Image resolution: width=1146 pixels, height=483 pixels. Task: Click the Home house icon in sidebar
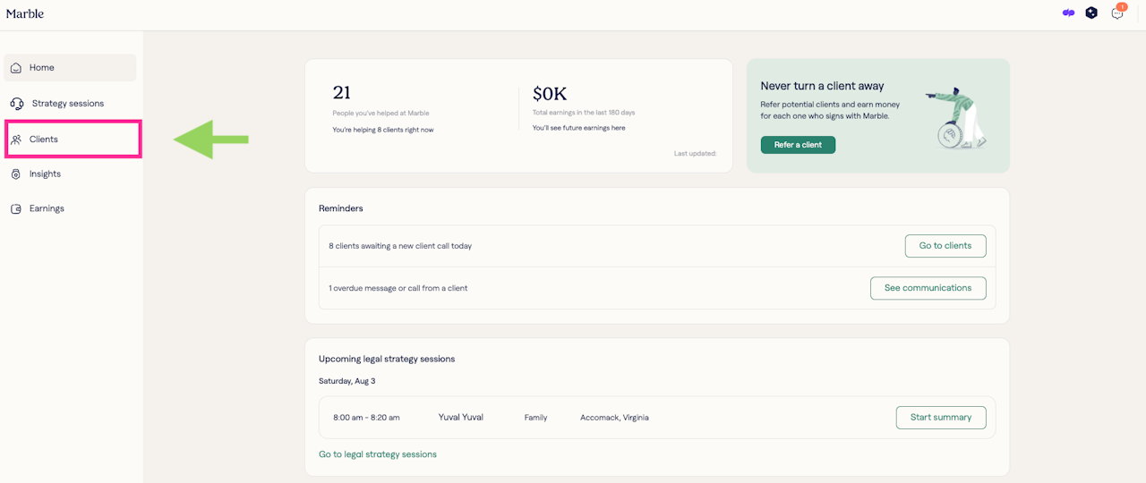16,68
